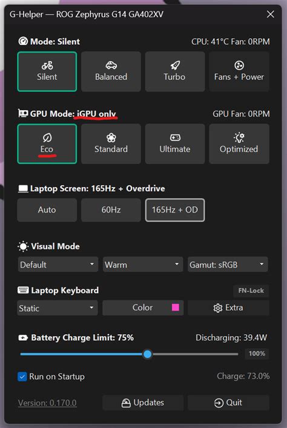Click the gear icon beside Extra
This screenshot has width=287, height=428.
click(x=217, y=308)
